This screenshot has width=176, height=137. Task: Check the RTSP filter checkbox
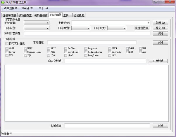click(49, 48)
